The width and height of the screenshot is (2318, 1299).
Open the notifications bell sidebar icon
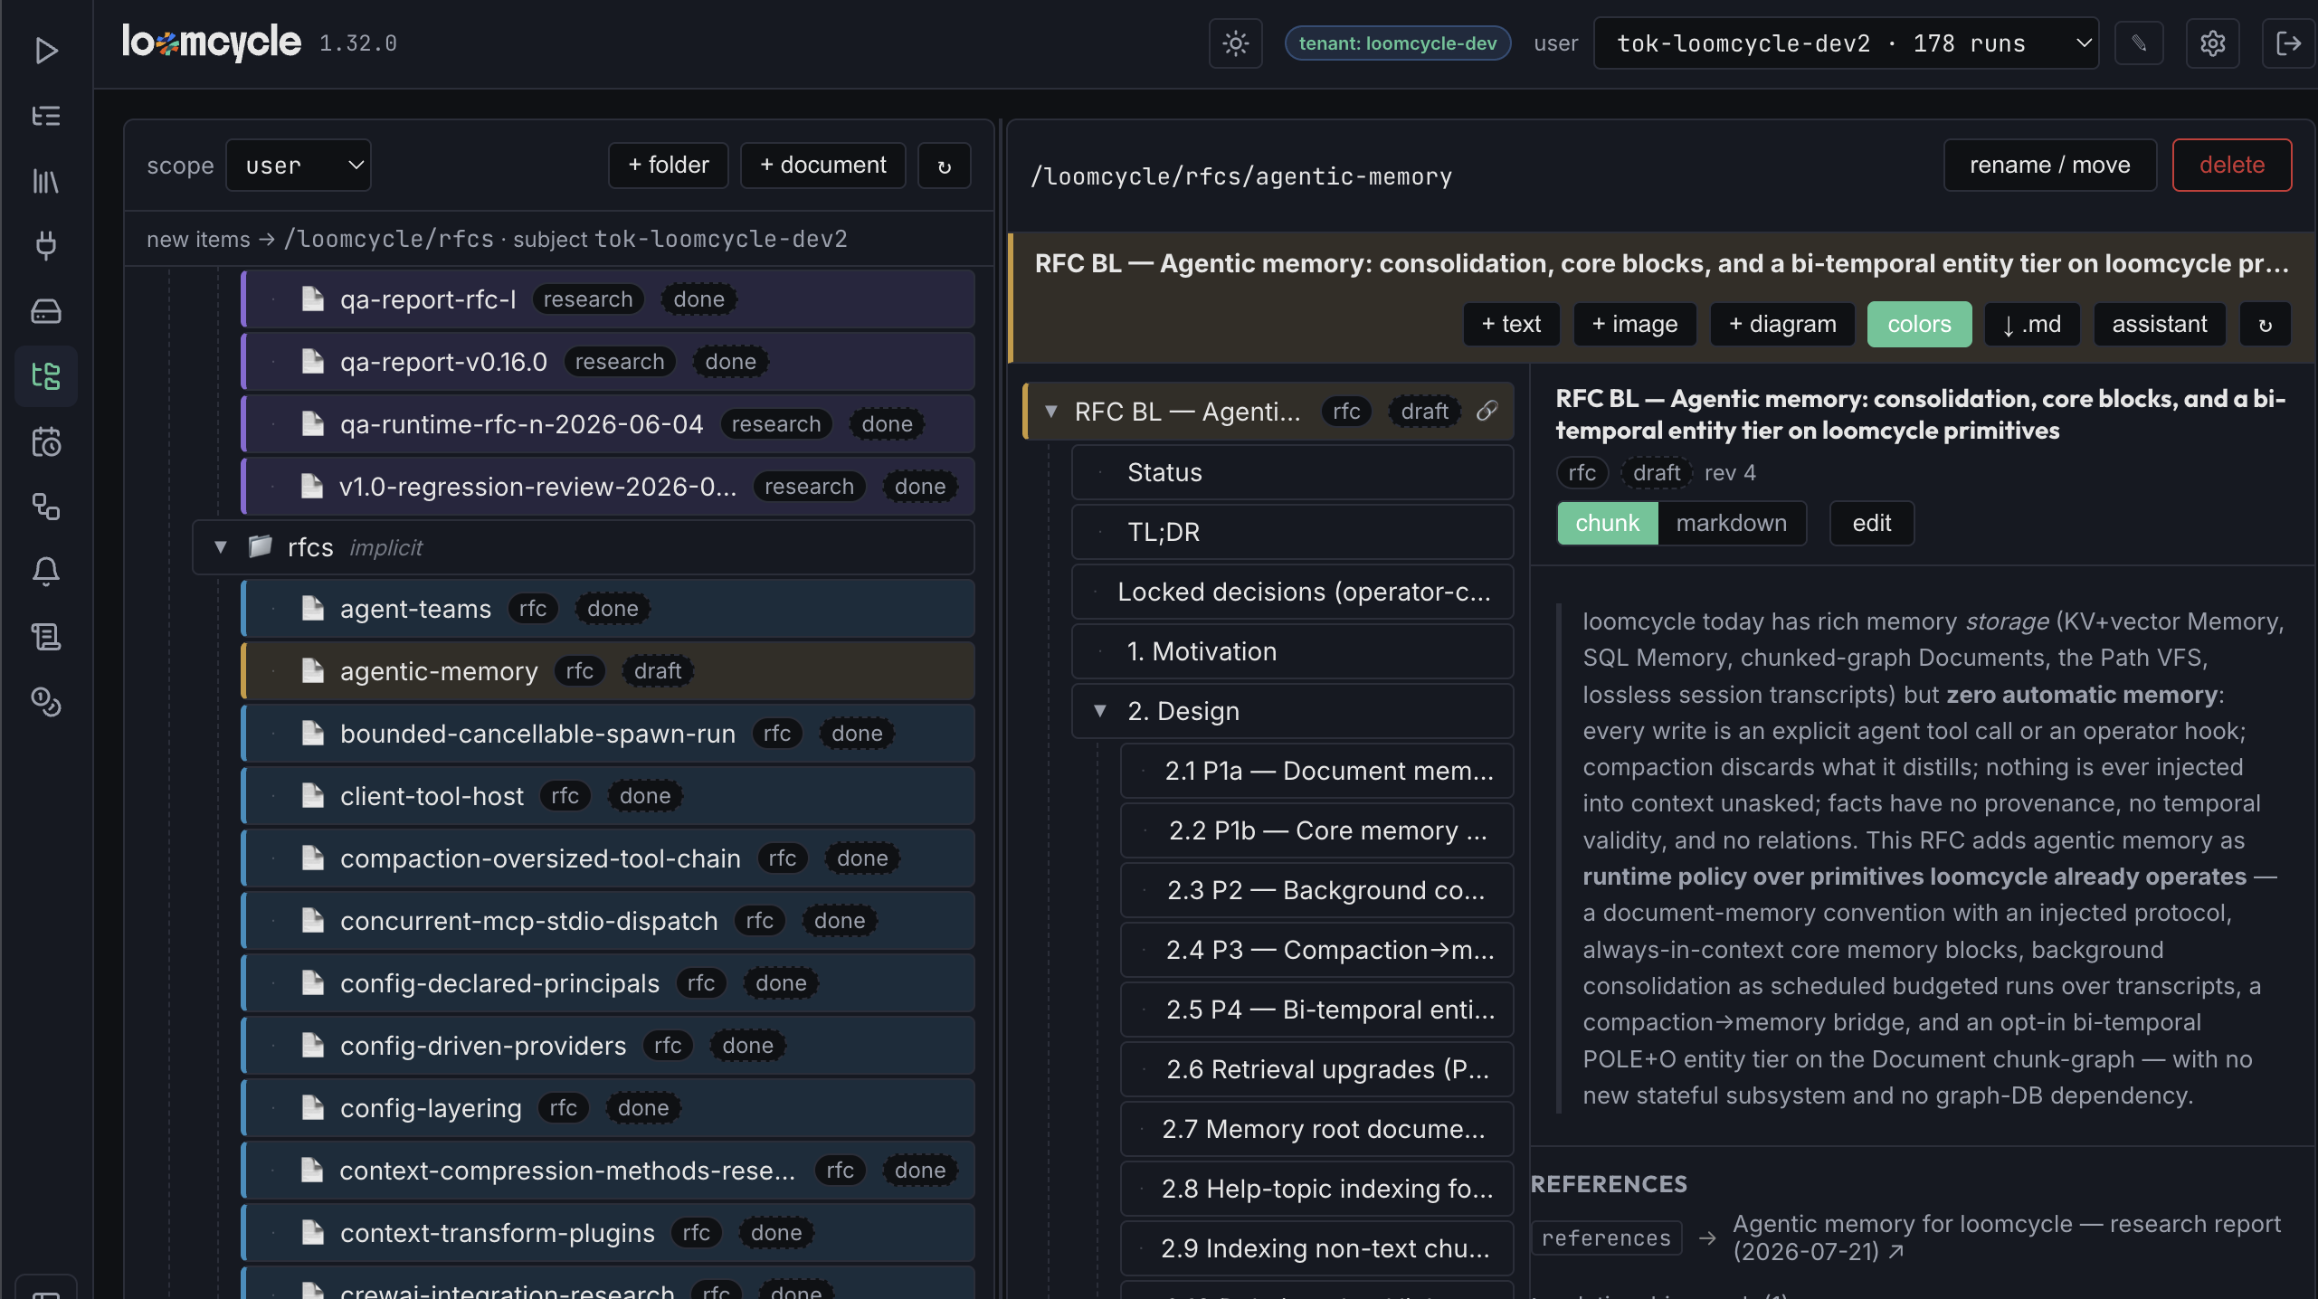tap(46, 572)
